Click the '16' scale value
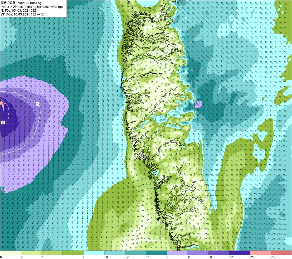Viewport: 292px width, 259px height. click(x=168, y=257)
